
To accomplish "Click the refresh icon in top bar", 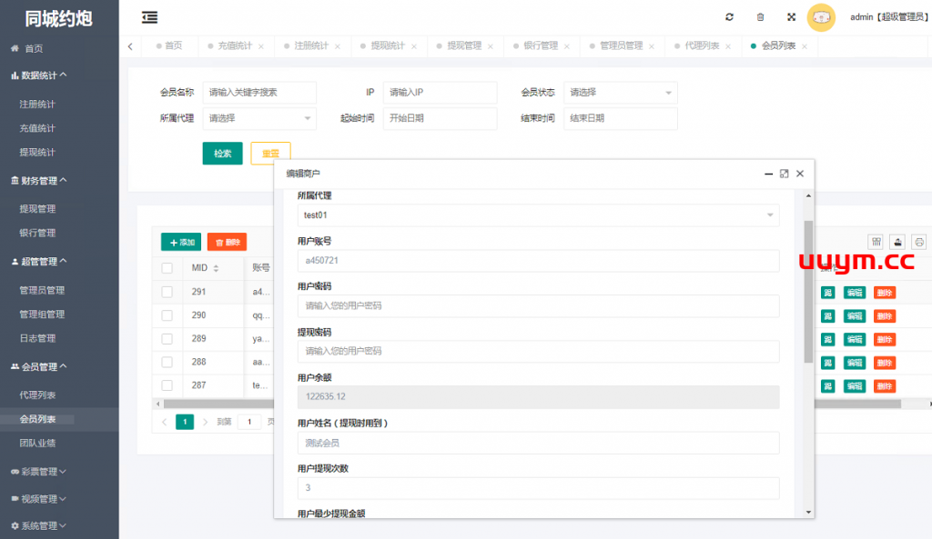I will point(729,17).
